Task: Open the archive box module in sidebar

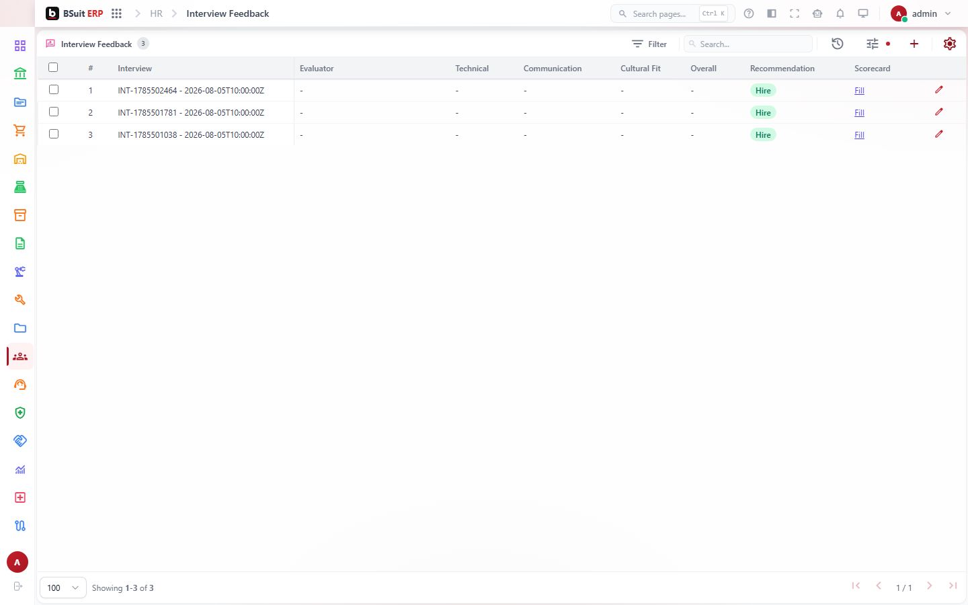Action: coord(20,215)
